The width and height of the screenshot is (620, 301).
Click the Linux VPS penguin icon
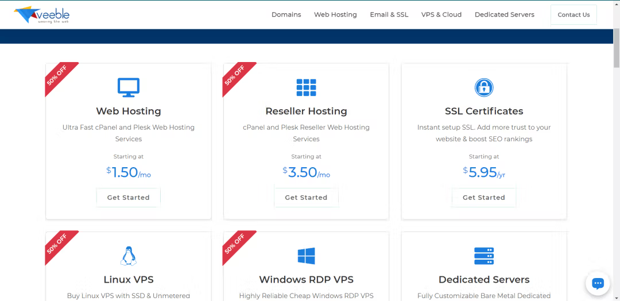(129, 256)
